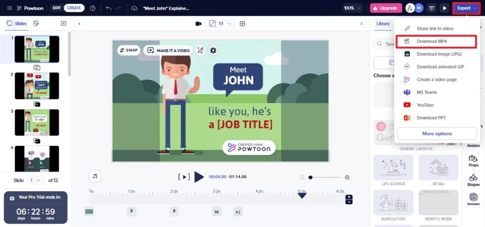Open the 100% zoom dropdown

[x=353, y=8]
